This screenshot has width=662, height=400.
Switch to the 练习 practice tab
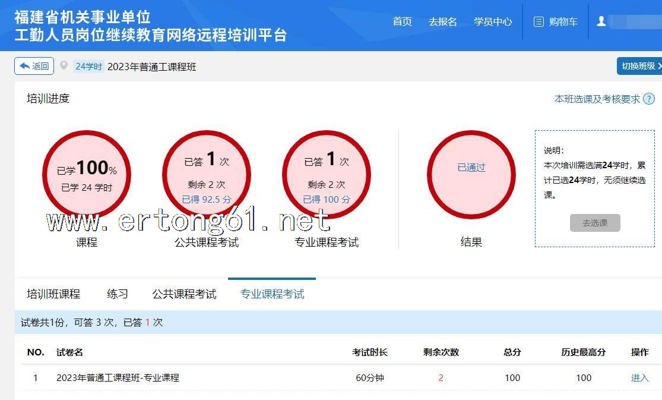pyautogui.click(x=117, y=294)
